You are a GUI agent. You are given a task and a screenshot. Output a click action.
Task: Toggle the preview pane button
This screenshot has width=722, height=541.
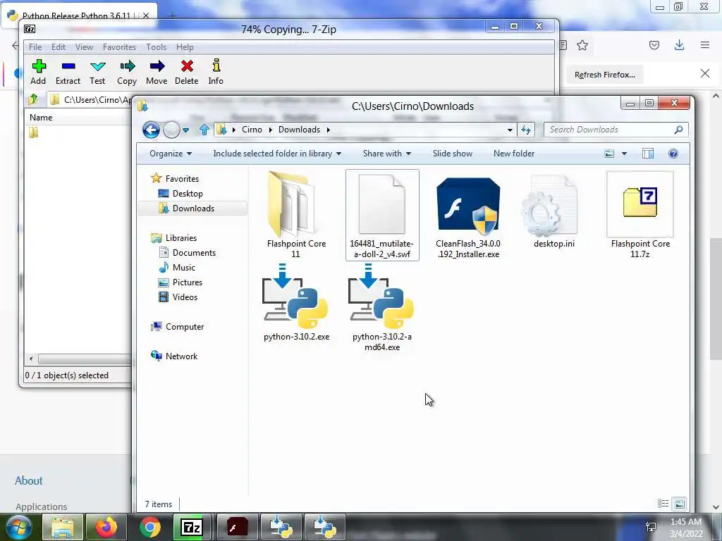(648, 154)
